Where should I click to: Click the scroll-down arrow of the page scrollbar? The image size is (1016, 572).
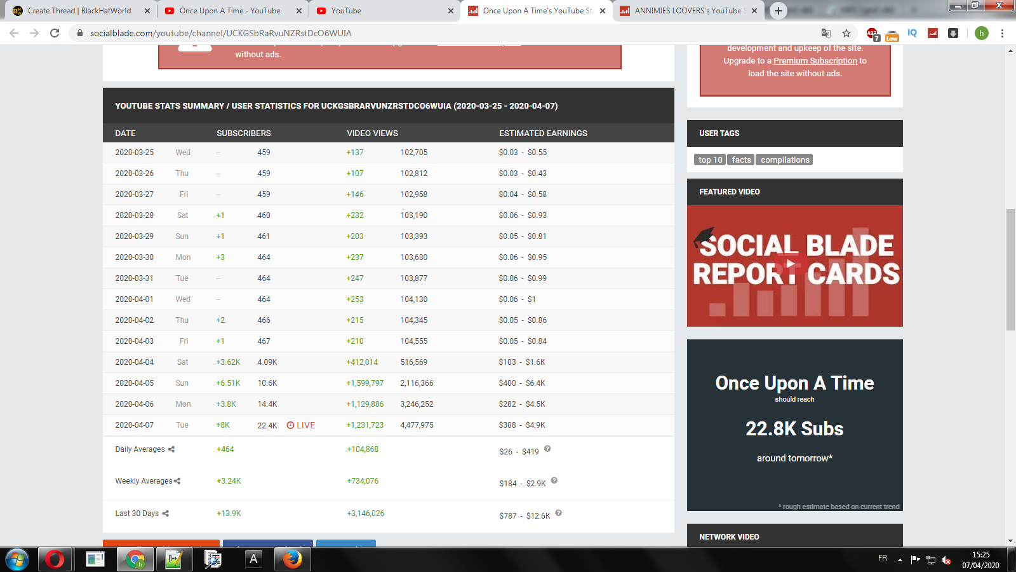pyautogui.click(x=1010, y=541)
